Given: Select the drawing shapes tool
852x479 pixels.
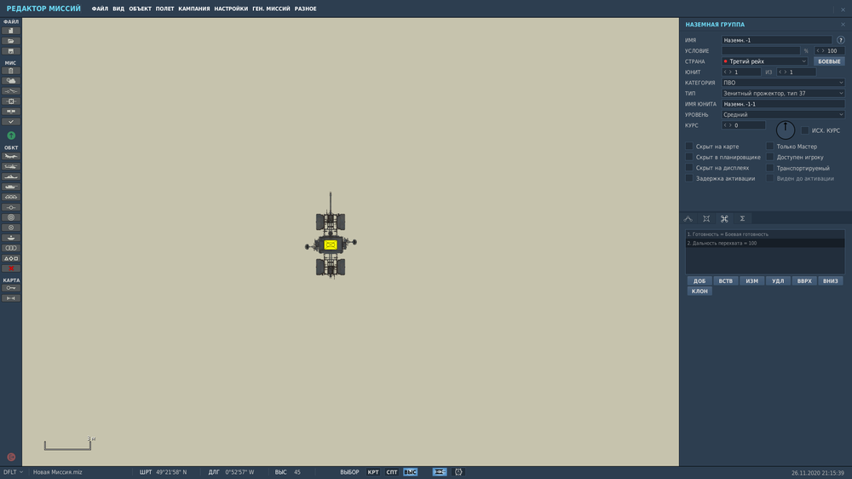Looking at the screenshot, I should tap(10, 258).
